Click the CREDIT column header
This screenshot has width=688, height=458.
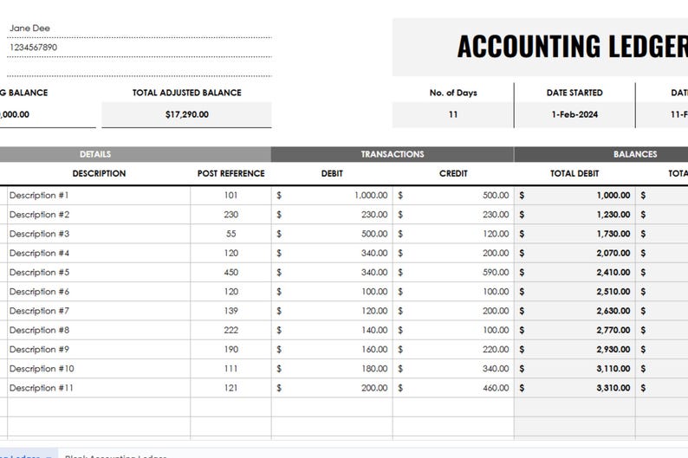[453, 173]
